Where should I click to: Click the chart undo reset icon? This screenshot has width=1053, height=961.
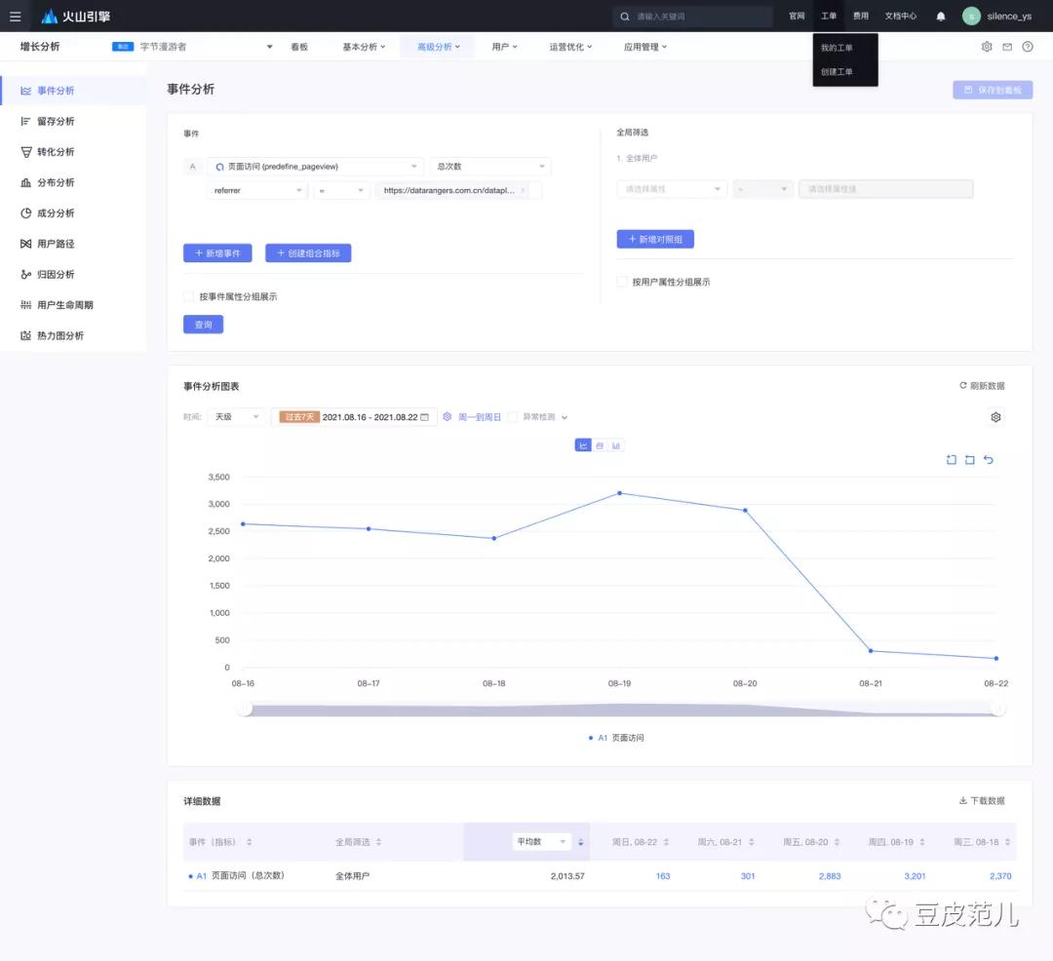pyautogui.click(x=989, y=460)
